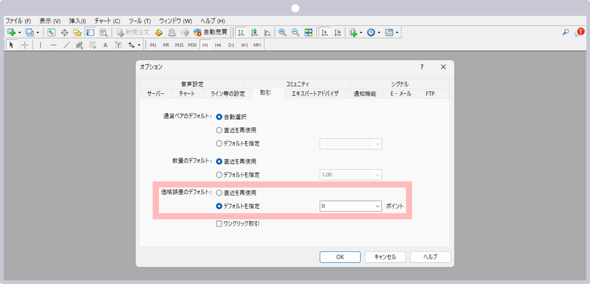Switch to candlestick chart icon
This screenshot has width=590, height=284.
[x=254, y=32]
